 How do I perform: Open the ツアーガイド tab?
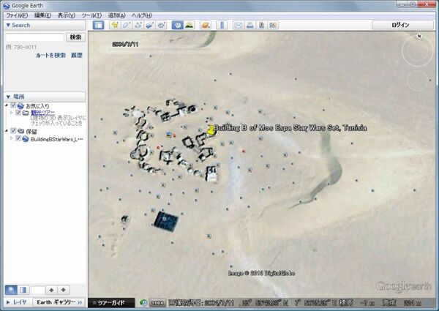click(x=111, y=303)
